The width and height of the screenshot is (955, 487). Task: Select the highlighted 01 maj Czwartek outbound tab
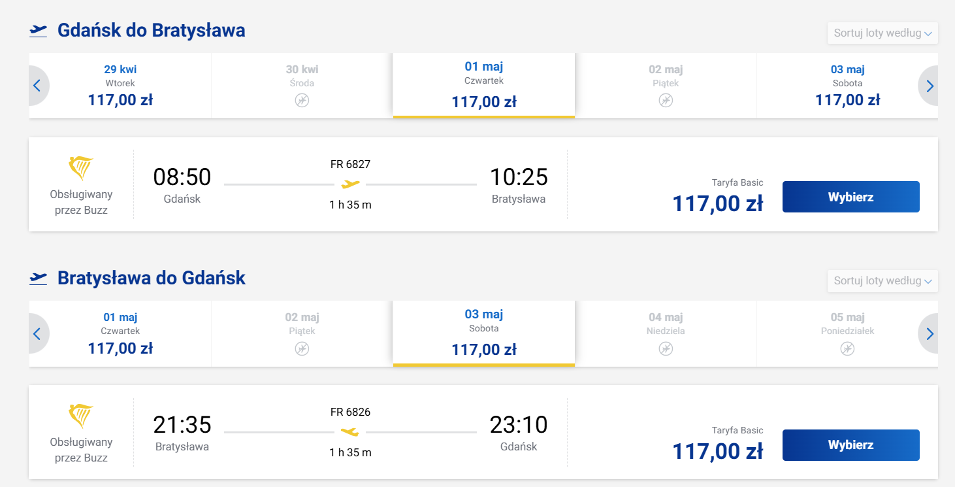point(484,84)
